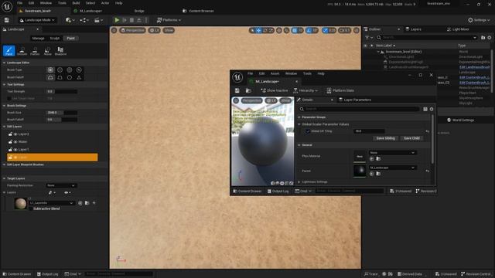The width and height of the screenshot is (495, 278).
Task: Browse to M_Landscape in Content Browser icon
Action: coord(248,91)
